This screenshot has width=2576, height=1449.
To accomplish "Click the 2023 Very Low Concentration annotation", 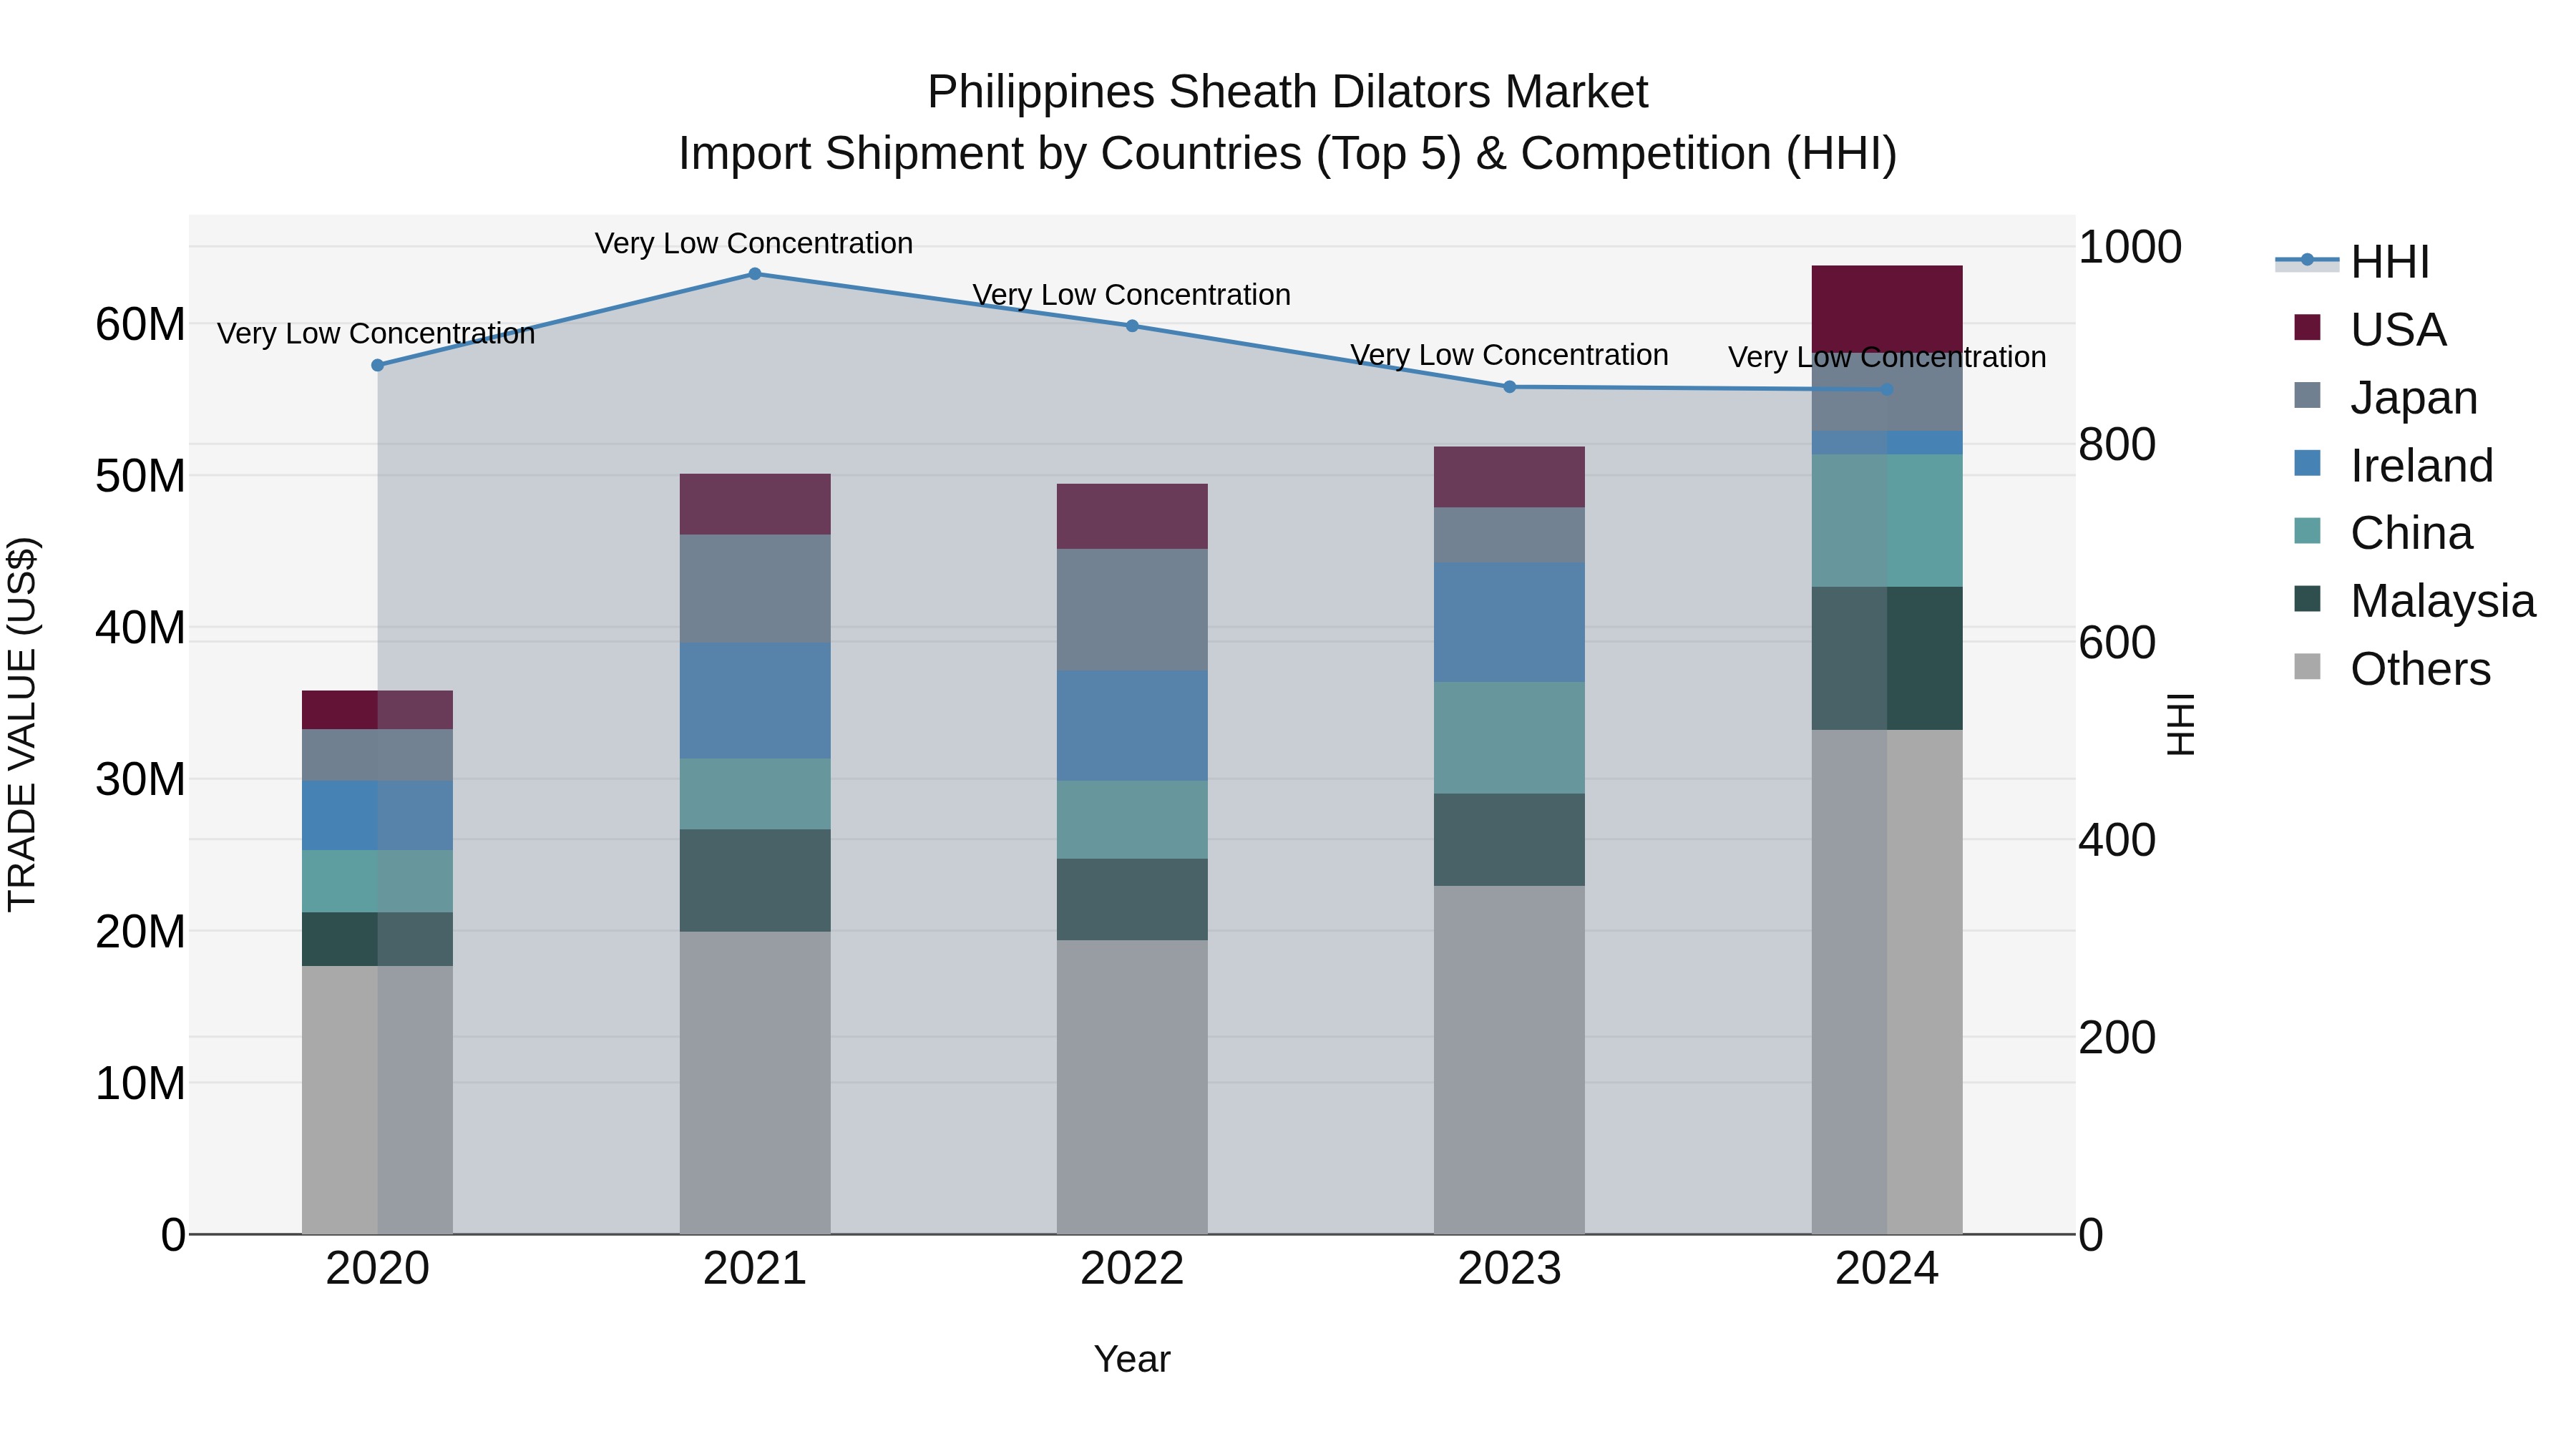I will tap(1509, 355).
